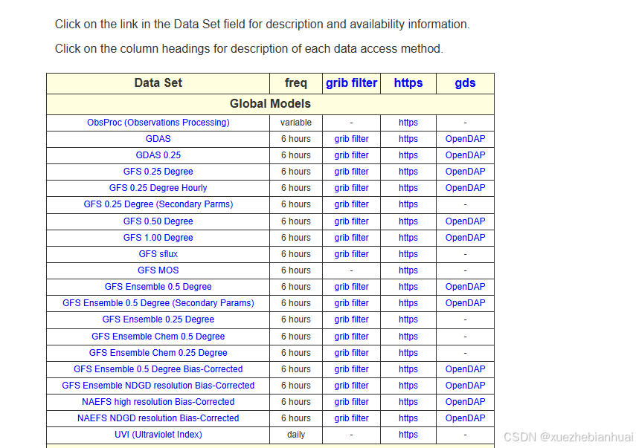Open the GFS 1.00 Degree dataset
The image size is (636, 448).
coord(158,237)
